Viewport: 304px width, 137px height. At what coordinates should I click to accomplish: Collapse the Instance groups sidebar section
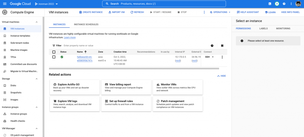click(x=37, y=107)
